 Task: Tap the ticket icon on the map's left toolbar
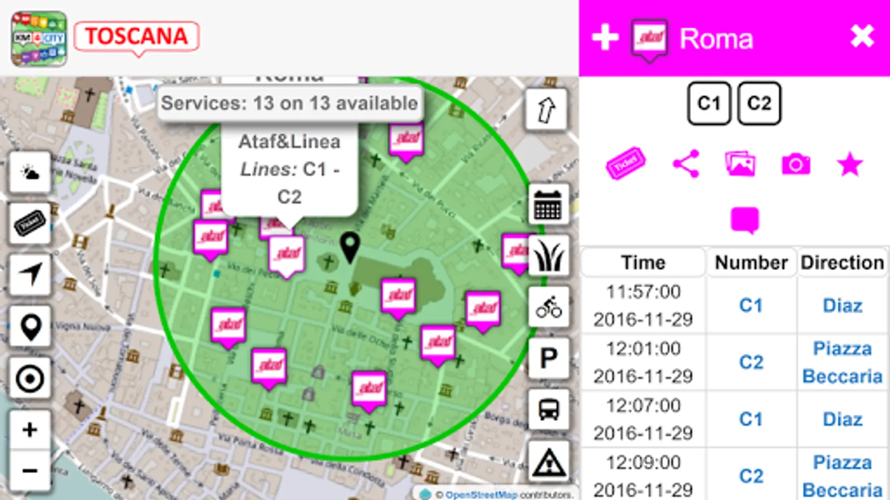pos(30,223)
